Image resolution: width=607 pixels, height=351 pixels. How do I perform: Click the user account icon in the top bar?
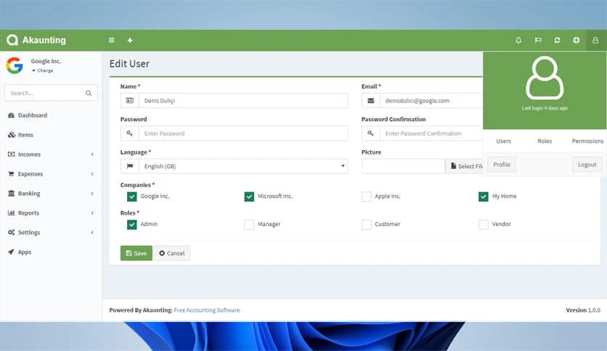pos(595,40)
